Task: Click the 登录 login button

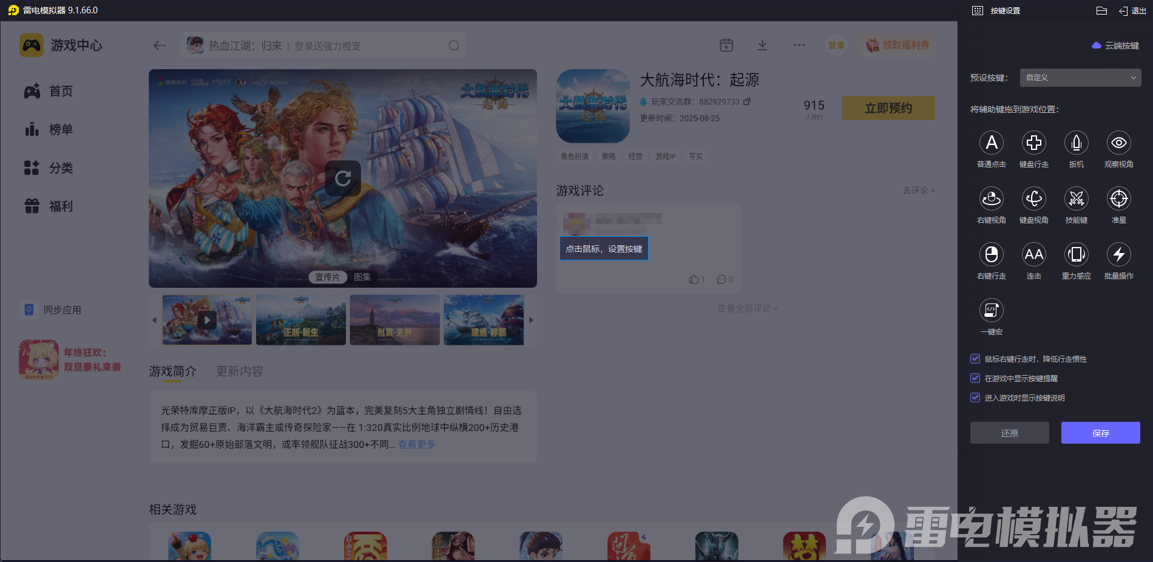Action: pyautogui.click(x=837, y=45)
